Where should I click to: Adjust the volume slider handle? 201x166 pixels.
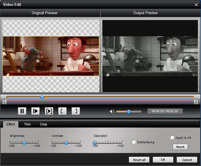(129, 111)
